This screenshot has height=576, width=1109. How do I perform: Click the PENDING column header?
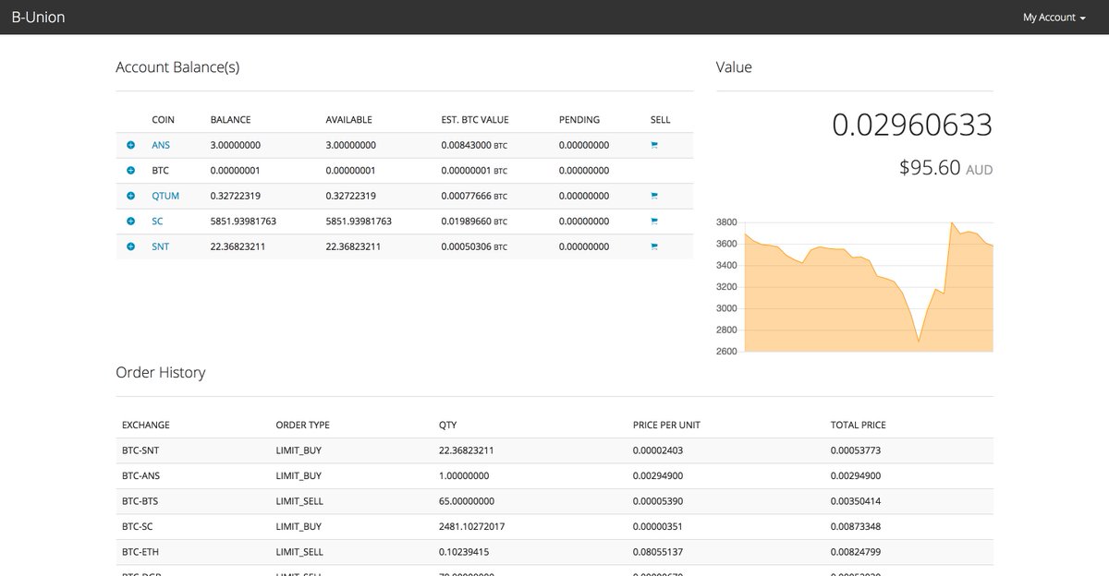click(579, 120)
